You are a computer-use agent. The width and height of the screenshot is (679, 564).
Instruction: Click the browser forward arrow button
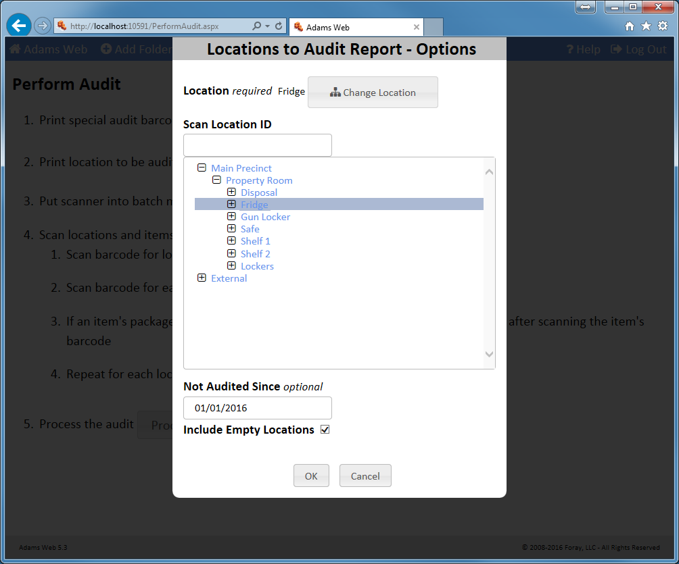click(x=42, y=26)
